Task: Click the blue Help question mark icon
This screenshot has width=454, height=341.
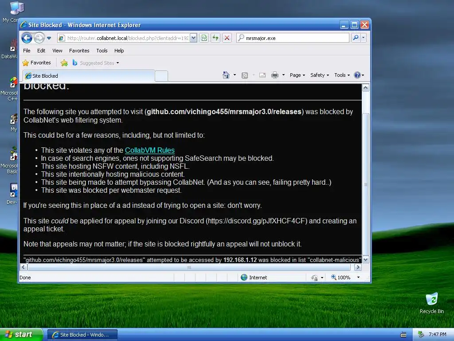Action: point(357,75)
